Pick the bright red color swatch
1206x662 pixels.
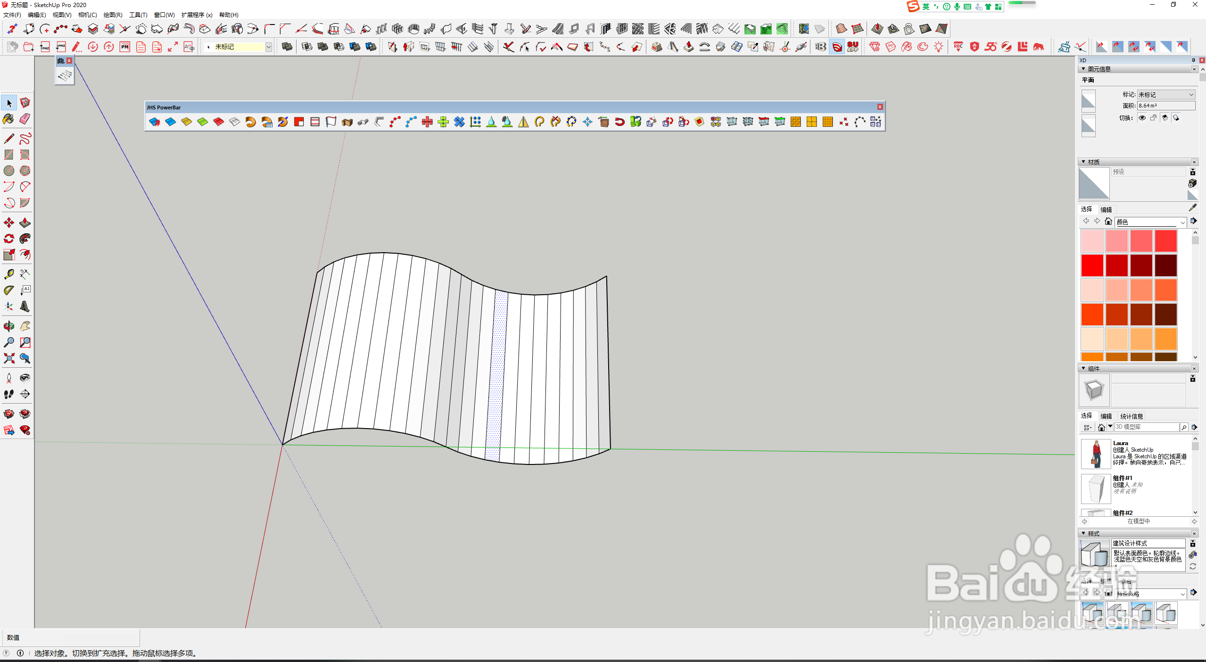click(1092, 265)
